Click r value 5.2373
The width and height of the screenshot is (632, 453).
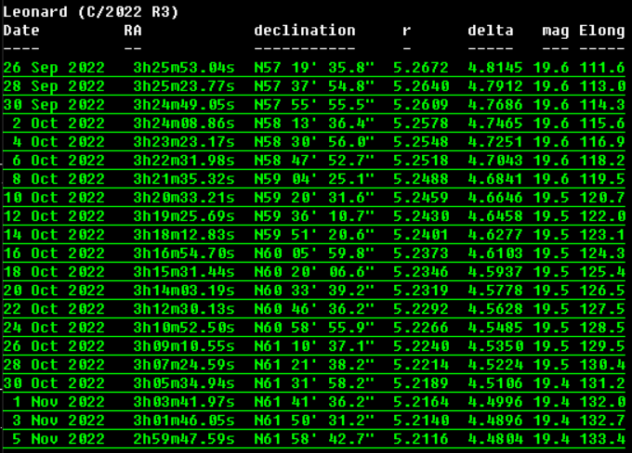[421, 253]
